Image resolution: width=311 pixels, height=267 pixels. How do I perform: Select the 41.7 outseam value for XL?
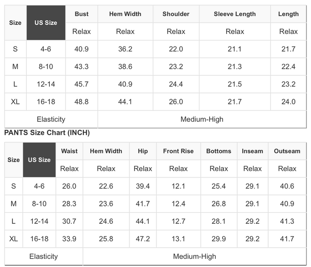coord(287,239)
